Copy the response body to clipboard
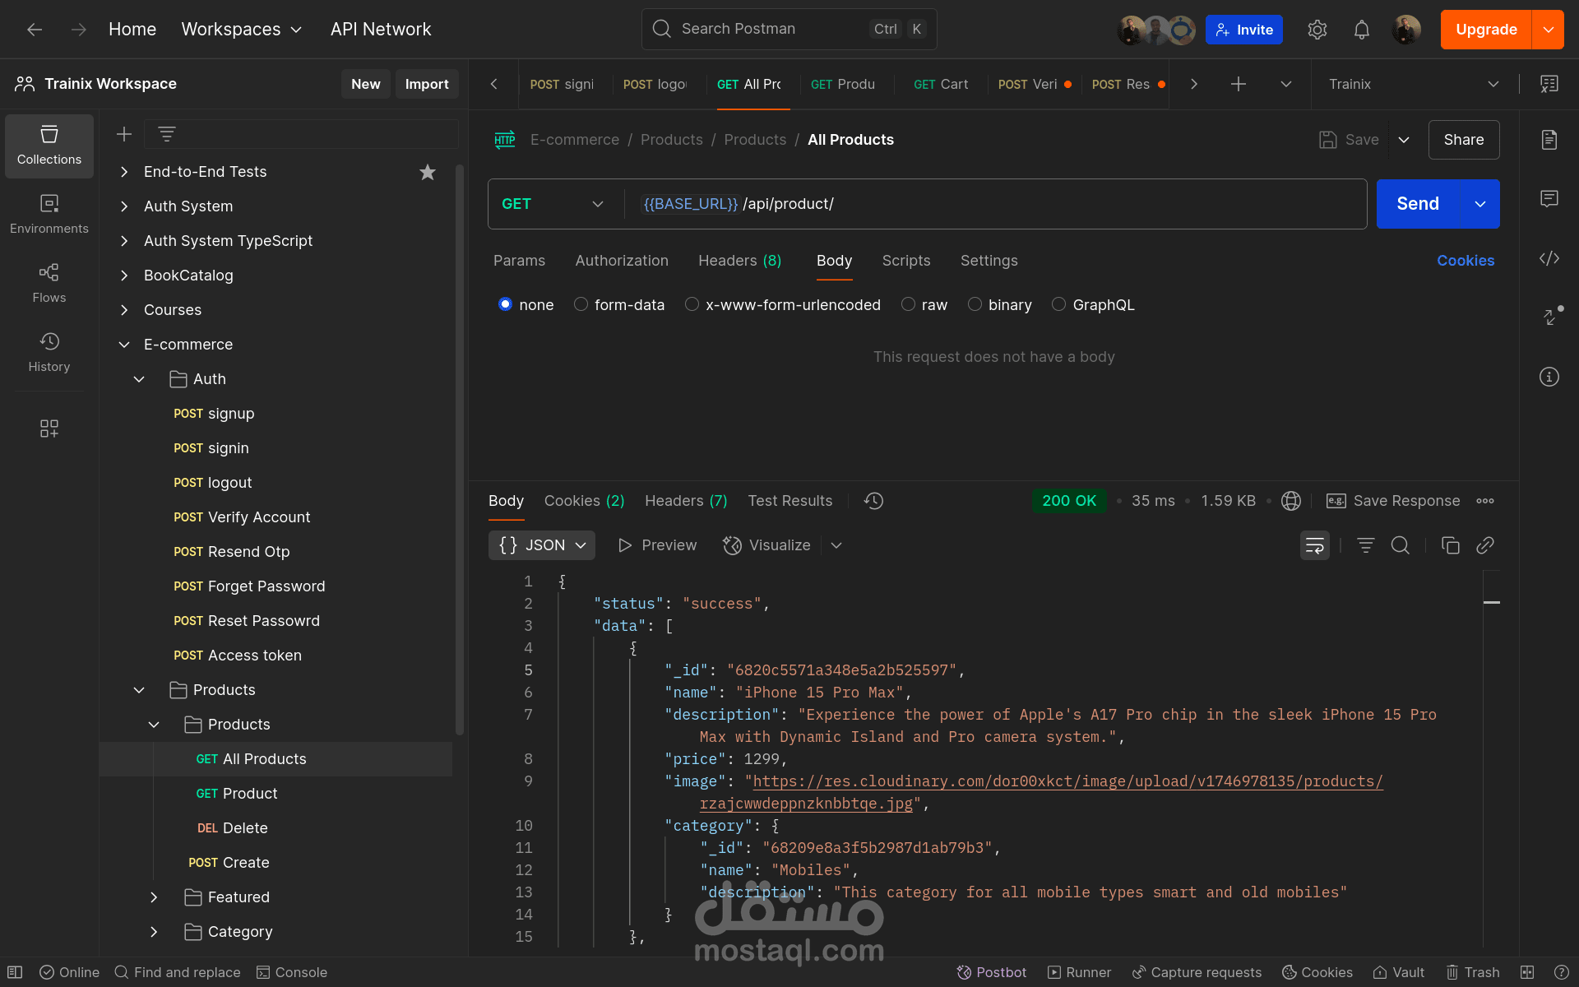 [1450, 545]
